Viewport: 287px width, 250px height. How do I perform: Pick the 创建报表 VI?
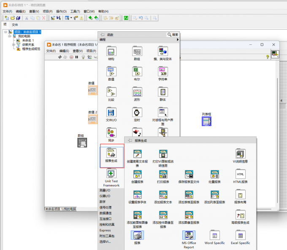(137, 174)
